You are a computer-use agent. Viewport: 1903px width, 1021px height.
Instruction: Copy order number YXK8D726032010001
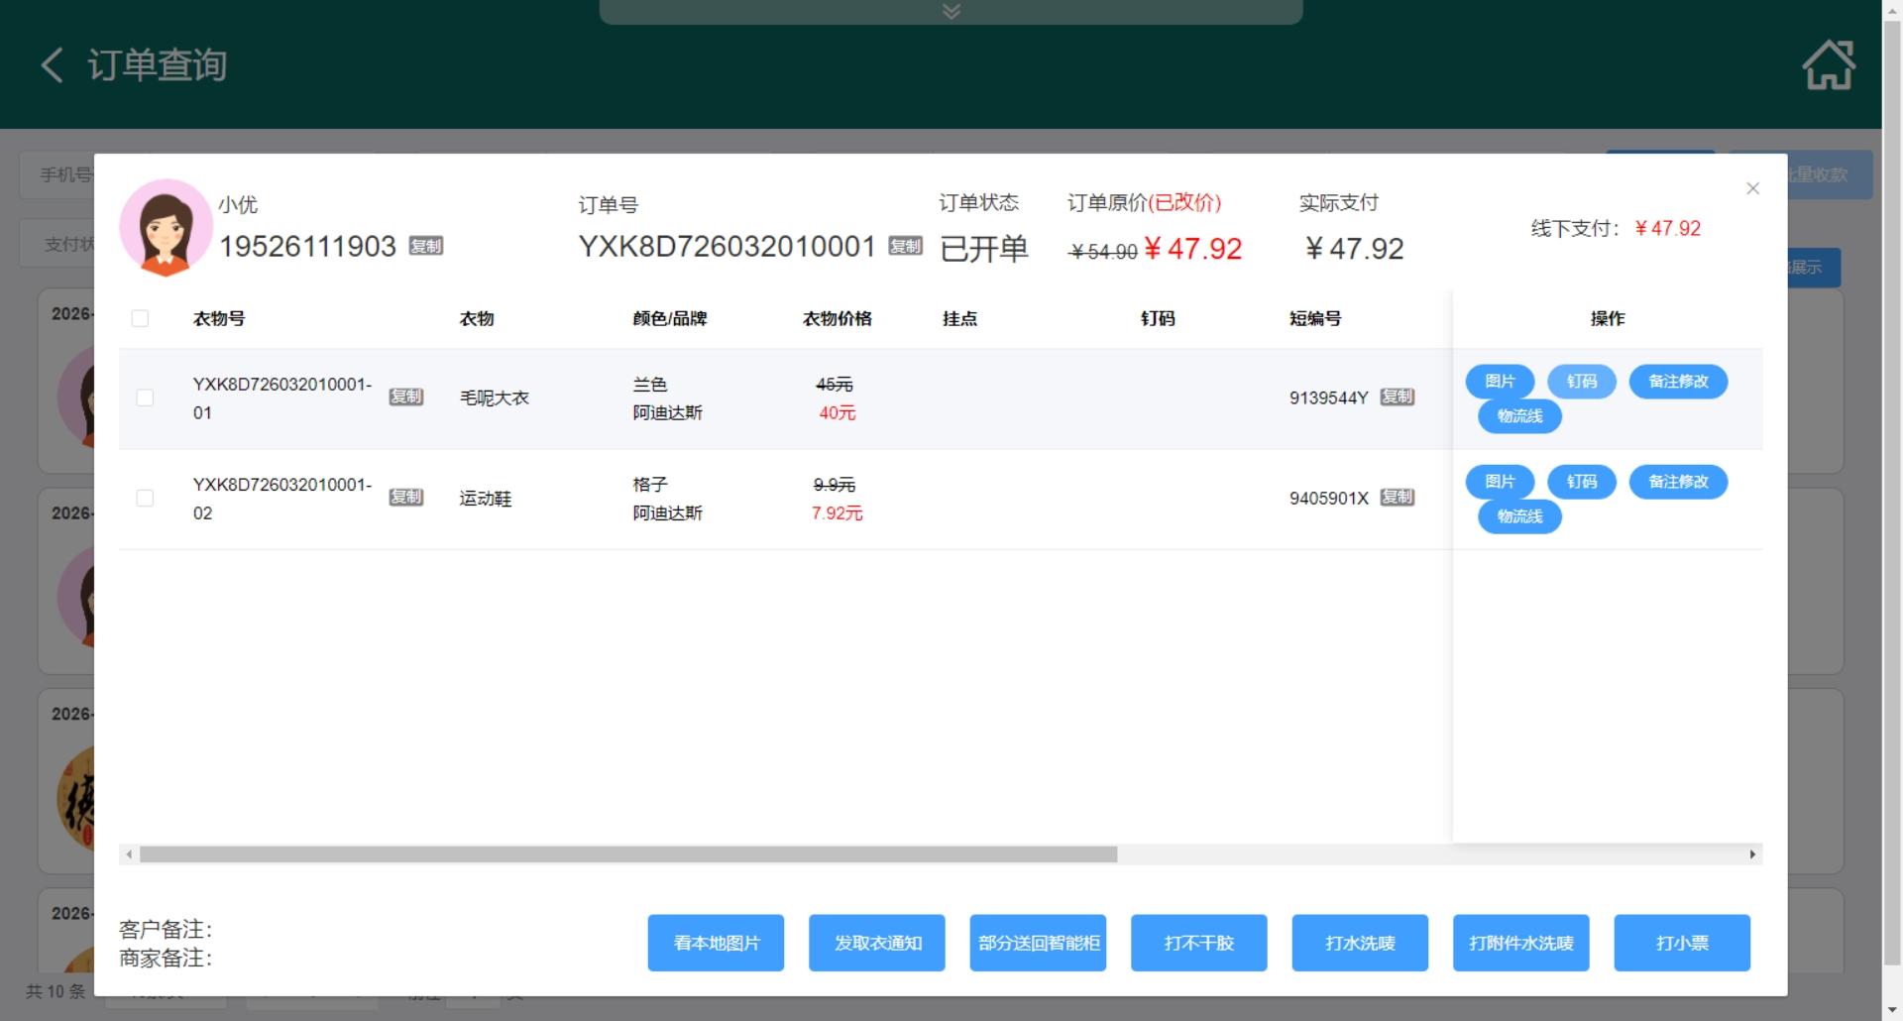905,246
